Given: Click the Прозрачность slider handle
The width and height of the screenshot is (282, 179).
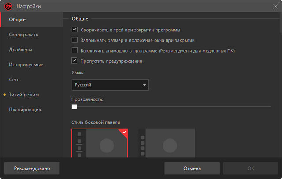Looking at the screenshot, I should (74, 106).
